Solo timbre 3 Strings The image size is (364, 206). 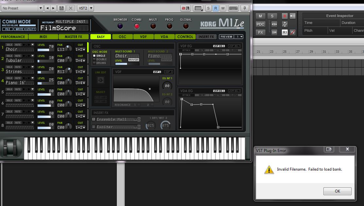pyautogui.click(x=9, y=67)
